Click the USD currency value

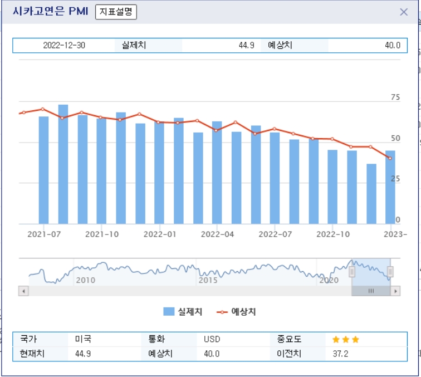[212, 339]
